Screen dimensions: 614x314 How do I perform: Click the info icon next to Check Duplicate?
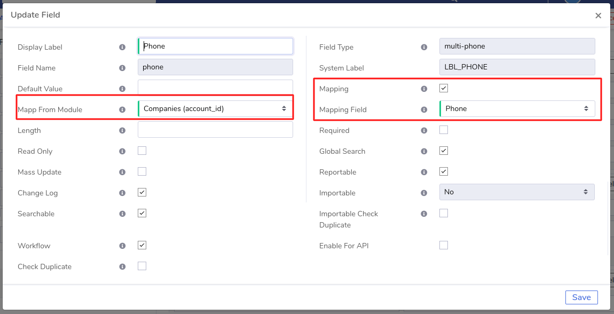click(122, 266)
